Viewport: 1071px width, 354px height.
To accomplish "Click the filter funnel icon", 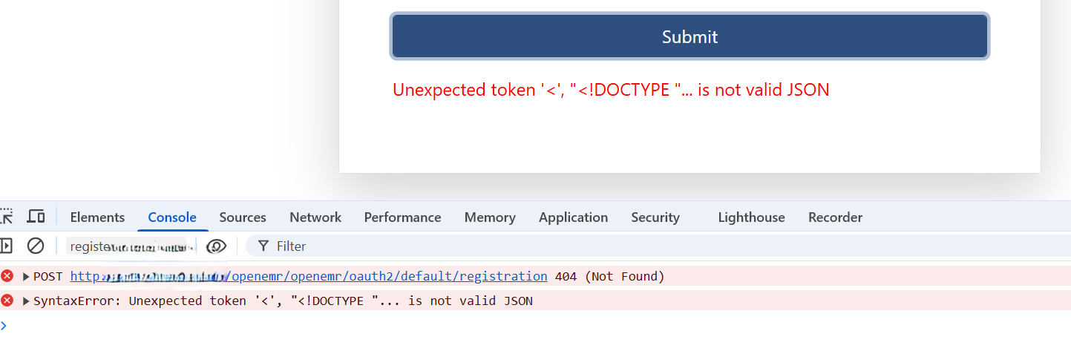I will pos(263,246).
